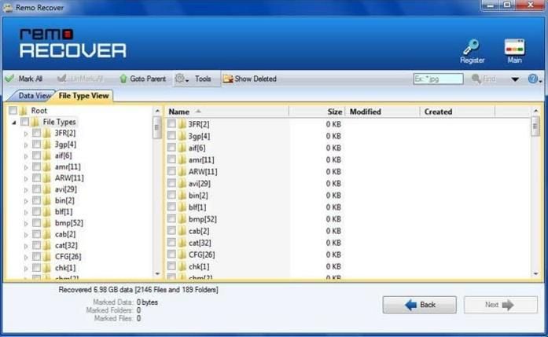Select the File Type View tab
This screenshot has width=548, height=337.
pyautogui.click(x=85, y=96)
